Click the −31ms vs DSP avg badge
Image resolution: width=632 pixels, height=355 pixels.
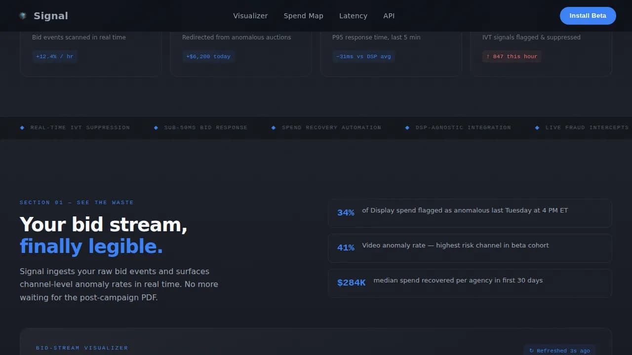coord(363,57)
